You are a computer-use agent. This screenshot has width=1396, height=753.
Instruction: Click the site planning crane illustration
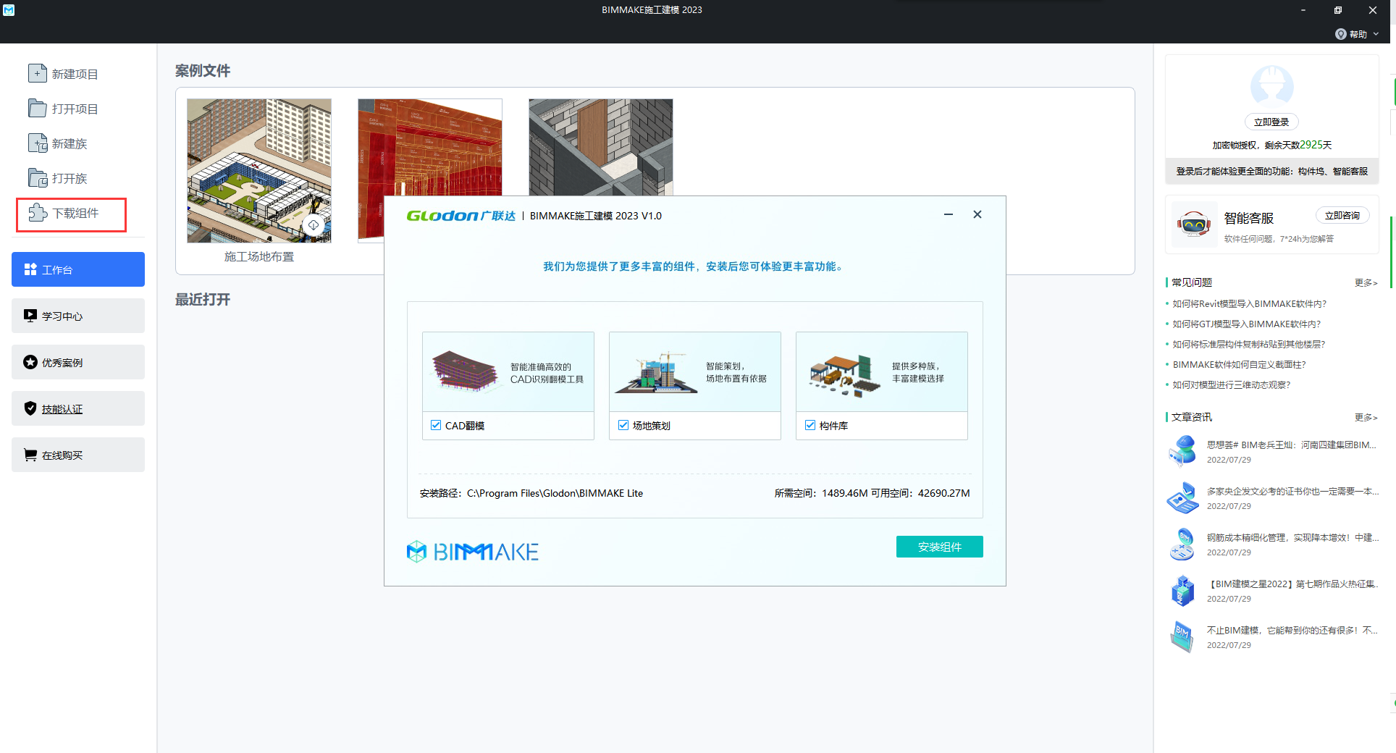(657, 373)
